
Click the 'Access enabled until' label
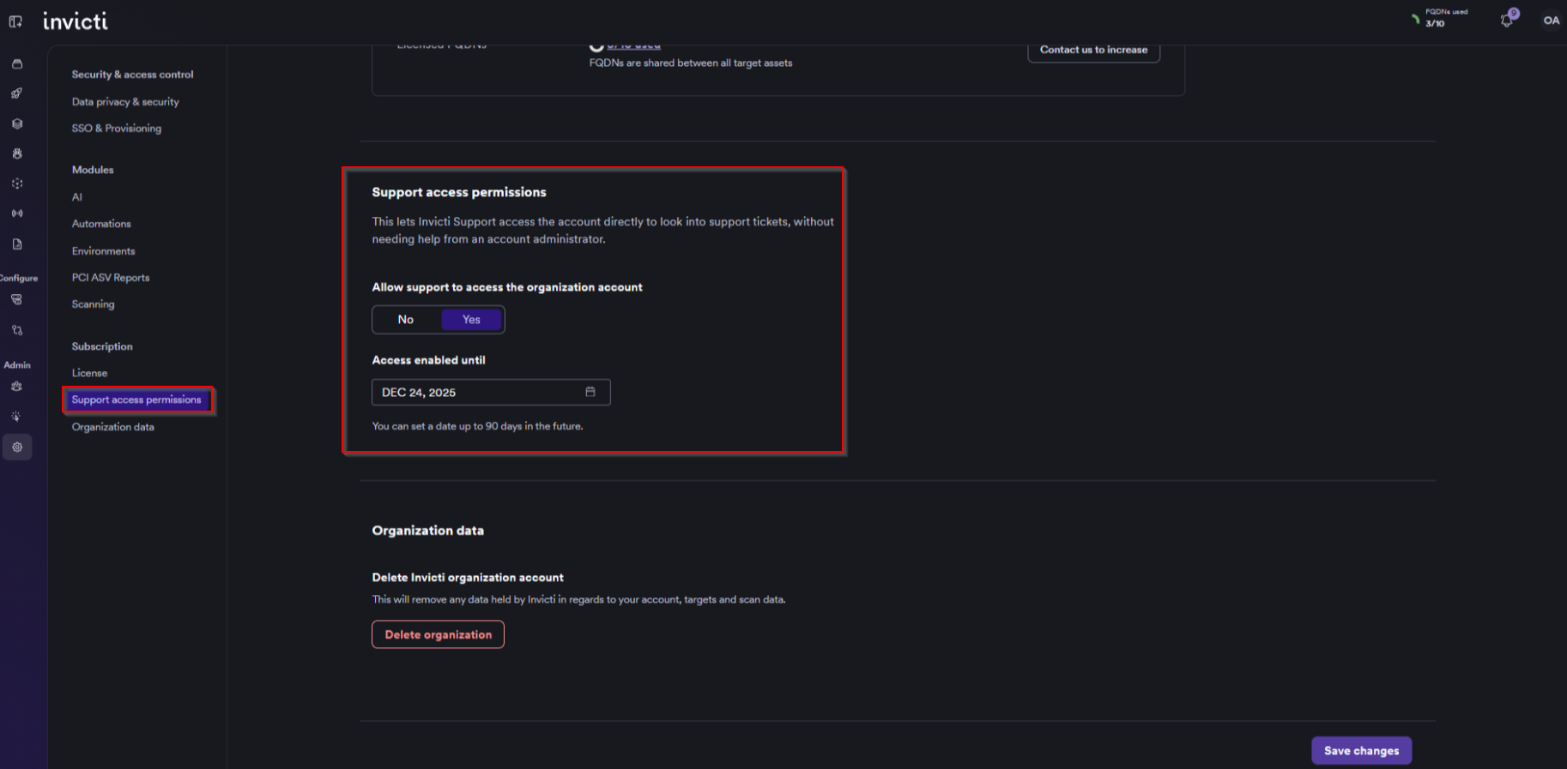[428, 360]
